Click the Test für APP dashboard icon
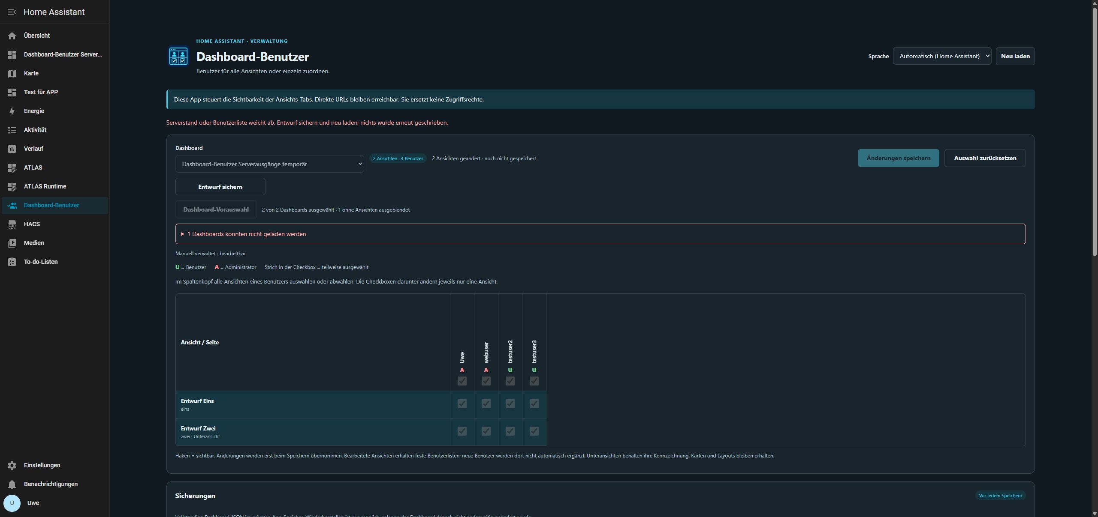1098x517 pixels. pyautogui.click(x=12, y=92)
